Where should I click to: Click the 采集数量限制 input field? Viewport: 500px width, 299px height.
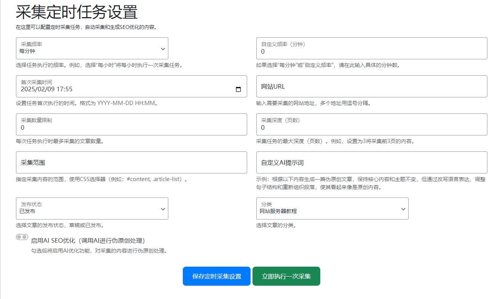click(x=131, y=124)
